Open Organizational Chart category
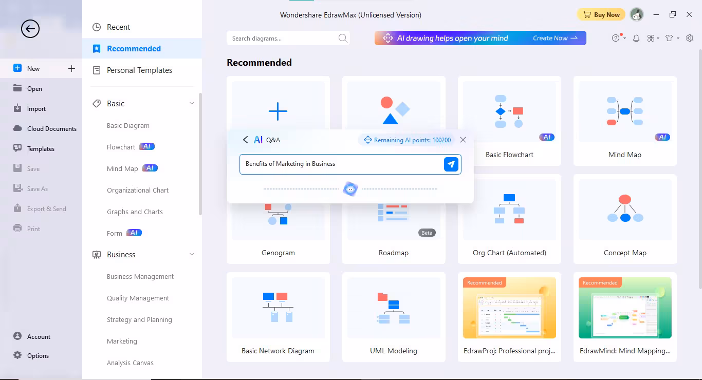Screen dimensions: 702x380 click(138, 190)
